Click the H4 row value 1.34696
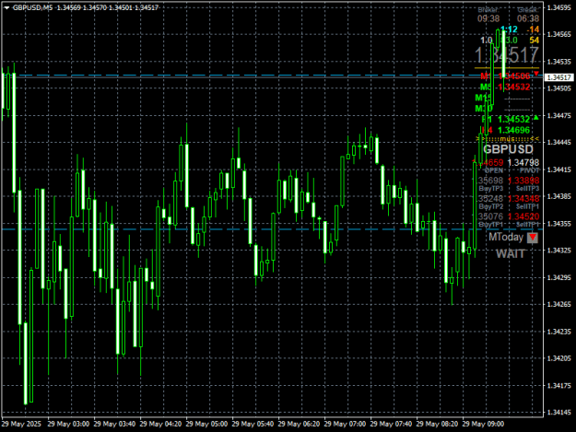 (x=514, y=130)
